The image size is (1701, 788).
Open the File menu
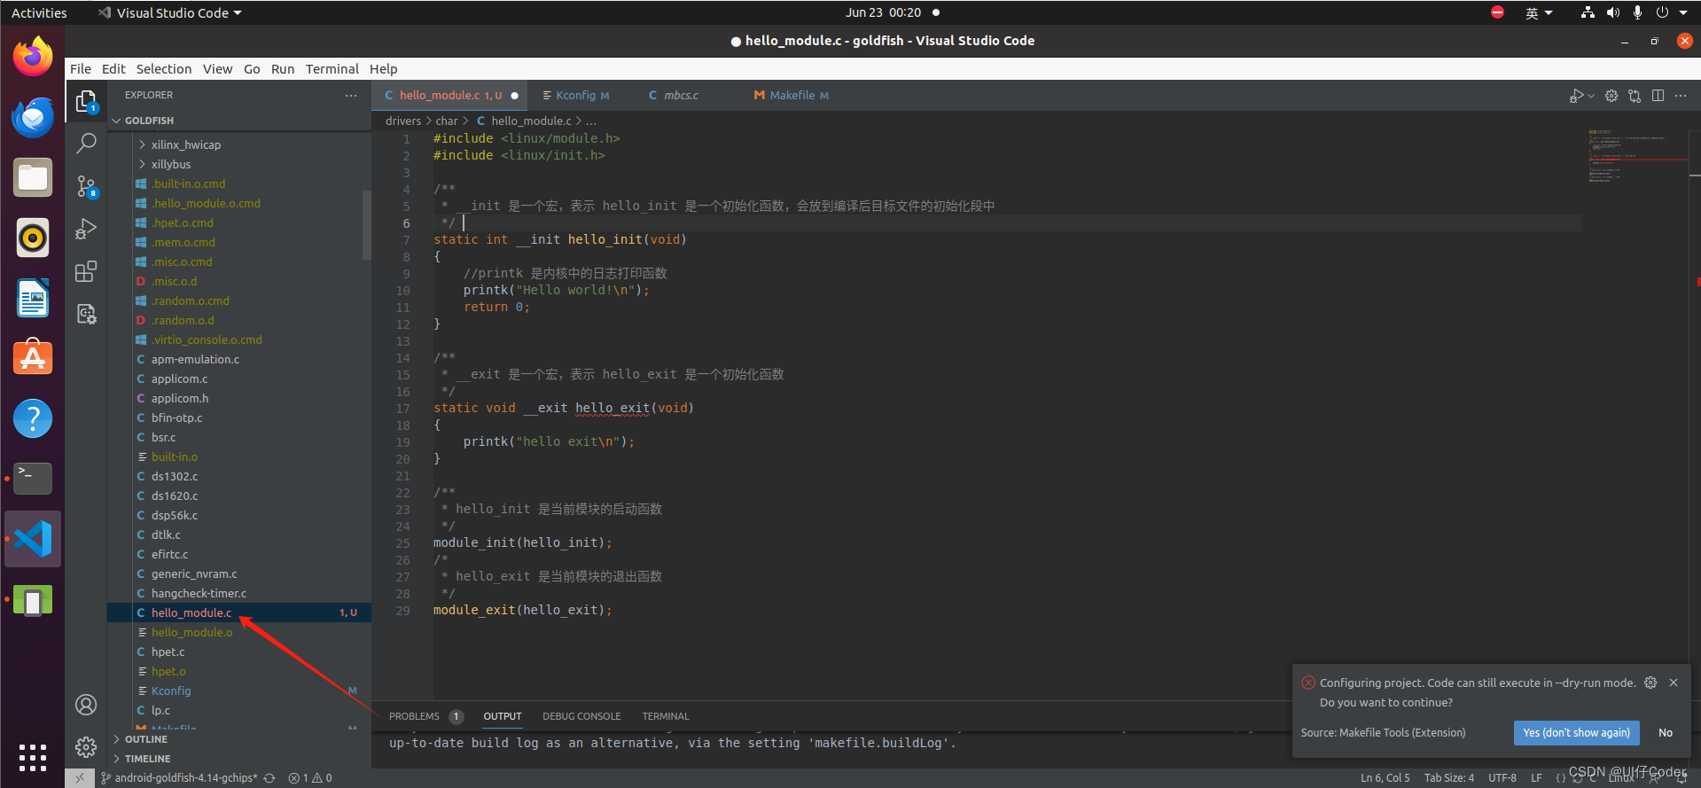tap(81, 69)
